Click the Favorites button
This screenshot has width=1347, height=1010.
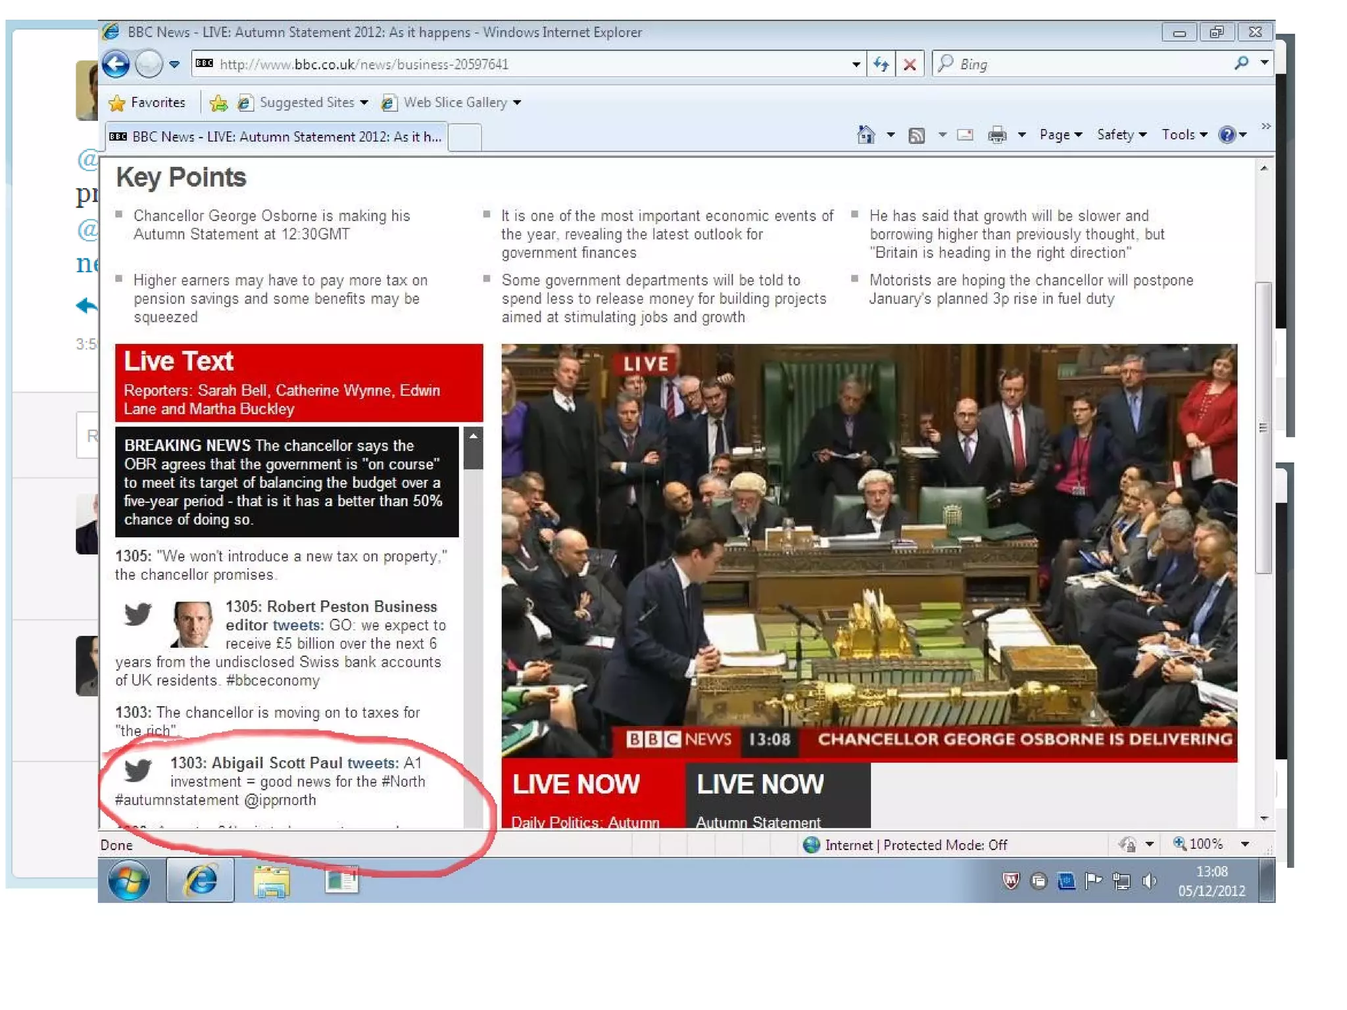[x=147, y=103]
